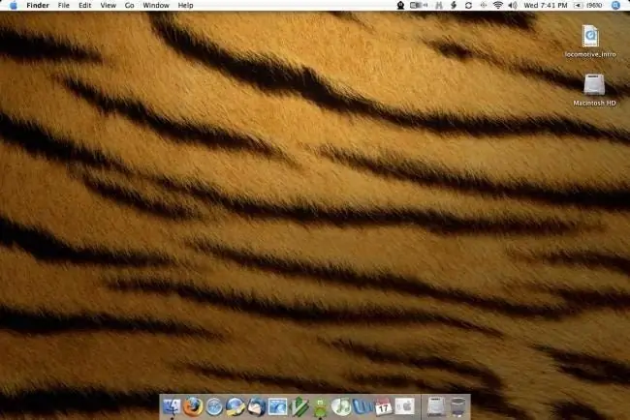Select the Macintosh HD drive icon
The image size is (630, 420).
coord(594,84)
